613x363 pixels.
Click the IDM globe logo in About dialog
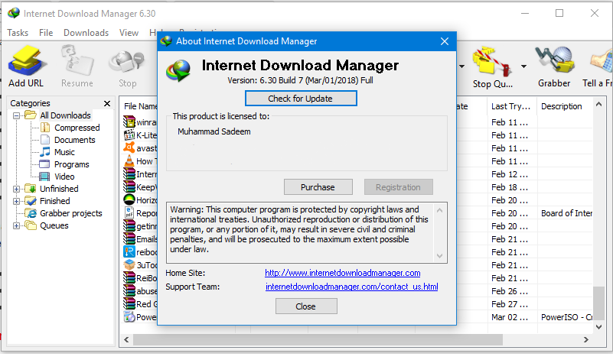[x=178, y=70]
